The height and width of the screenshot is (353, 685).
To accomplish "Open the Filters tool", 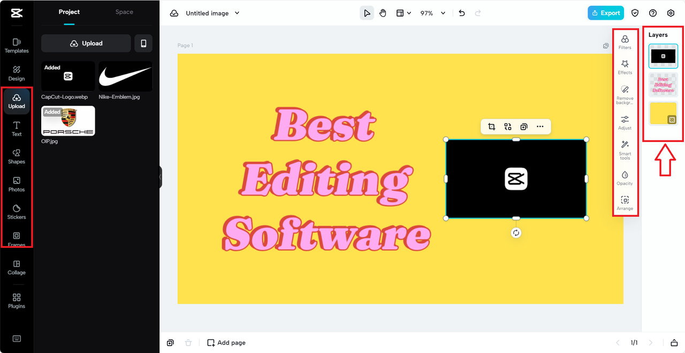I will pos(625,42).
